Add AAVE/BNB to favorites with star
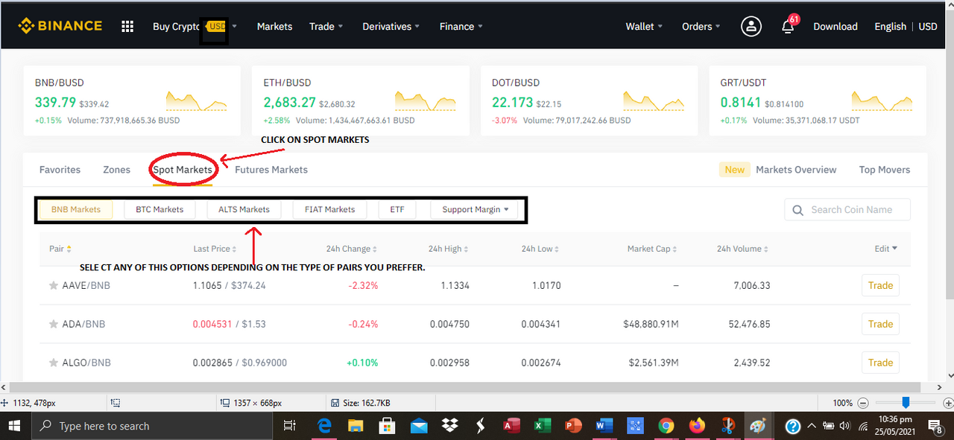Viewport: 954px width, 440px height. click(53, 286)
